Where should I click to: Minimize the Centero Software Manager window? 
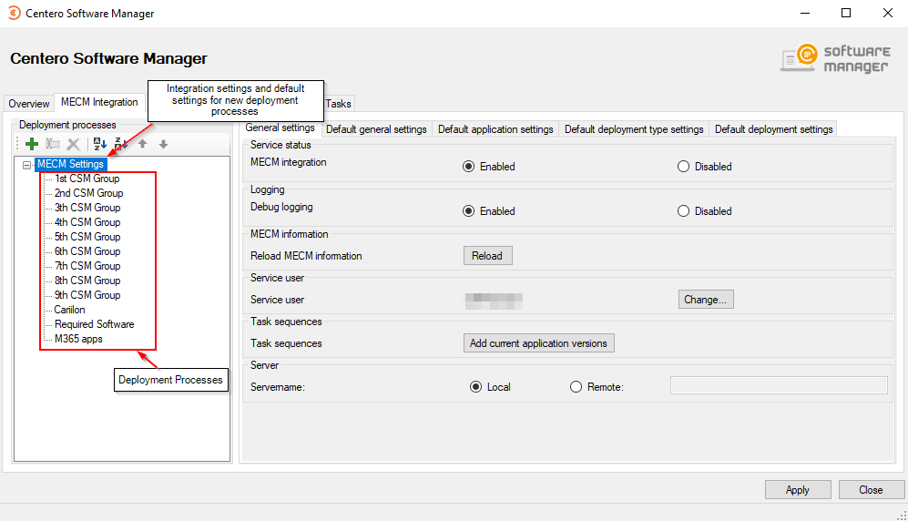tap(805, 13)
